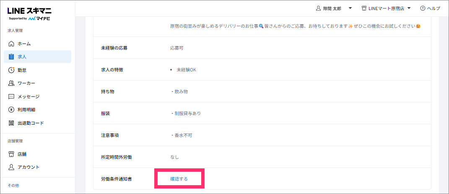Click the ワーカー people icon
449x194 pixels.
pos(11,83)
